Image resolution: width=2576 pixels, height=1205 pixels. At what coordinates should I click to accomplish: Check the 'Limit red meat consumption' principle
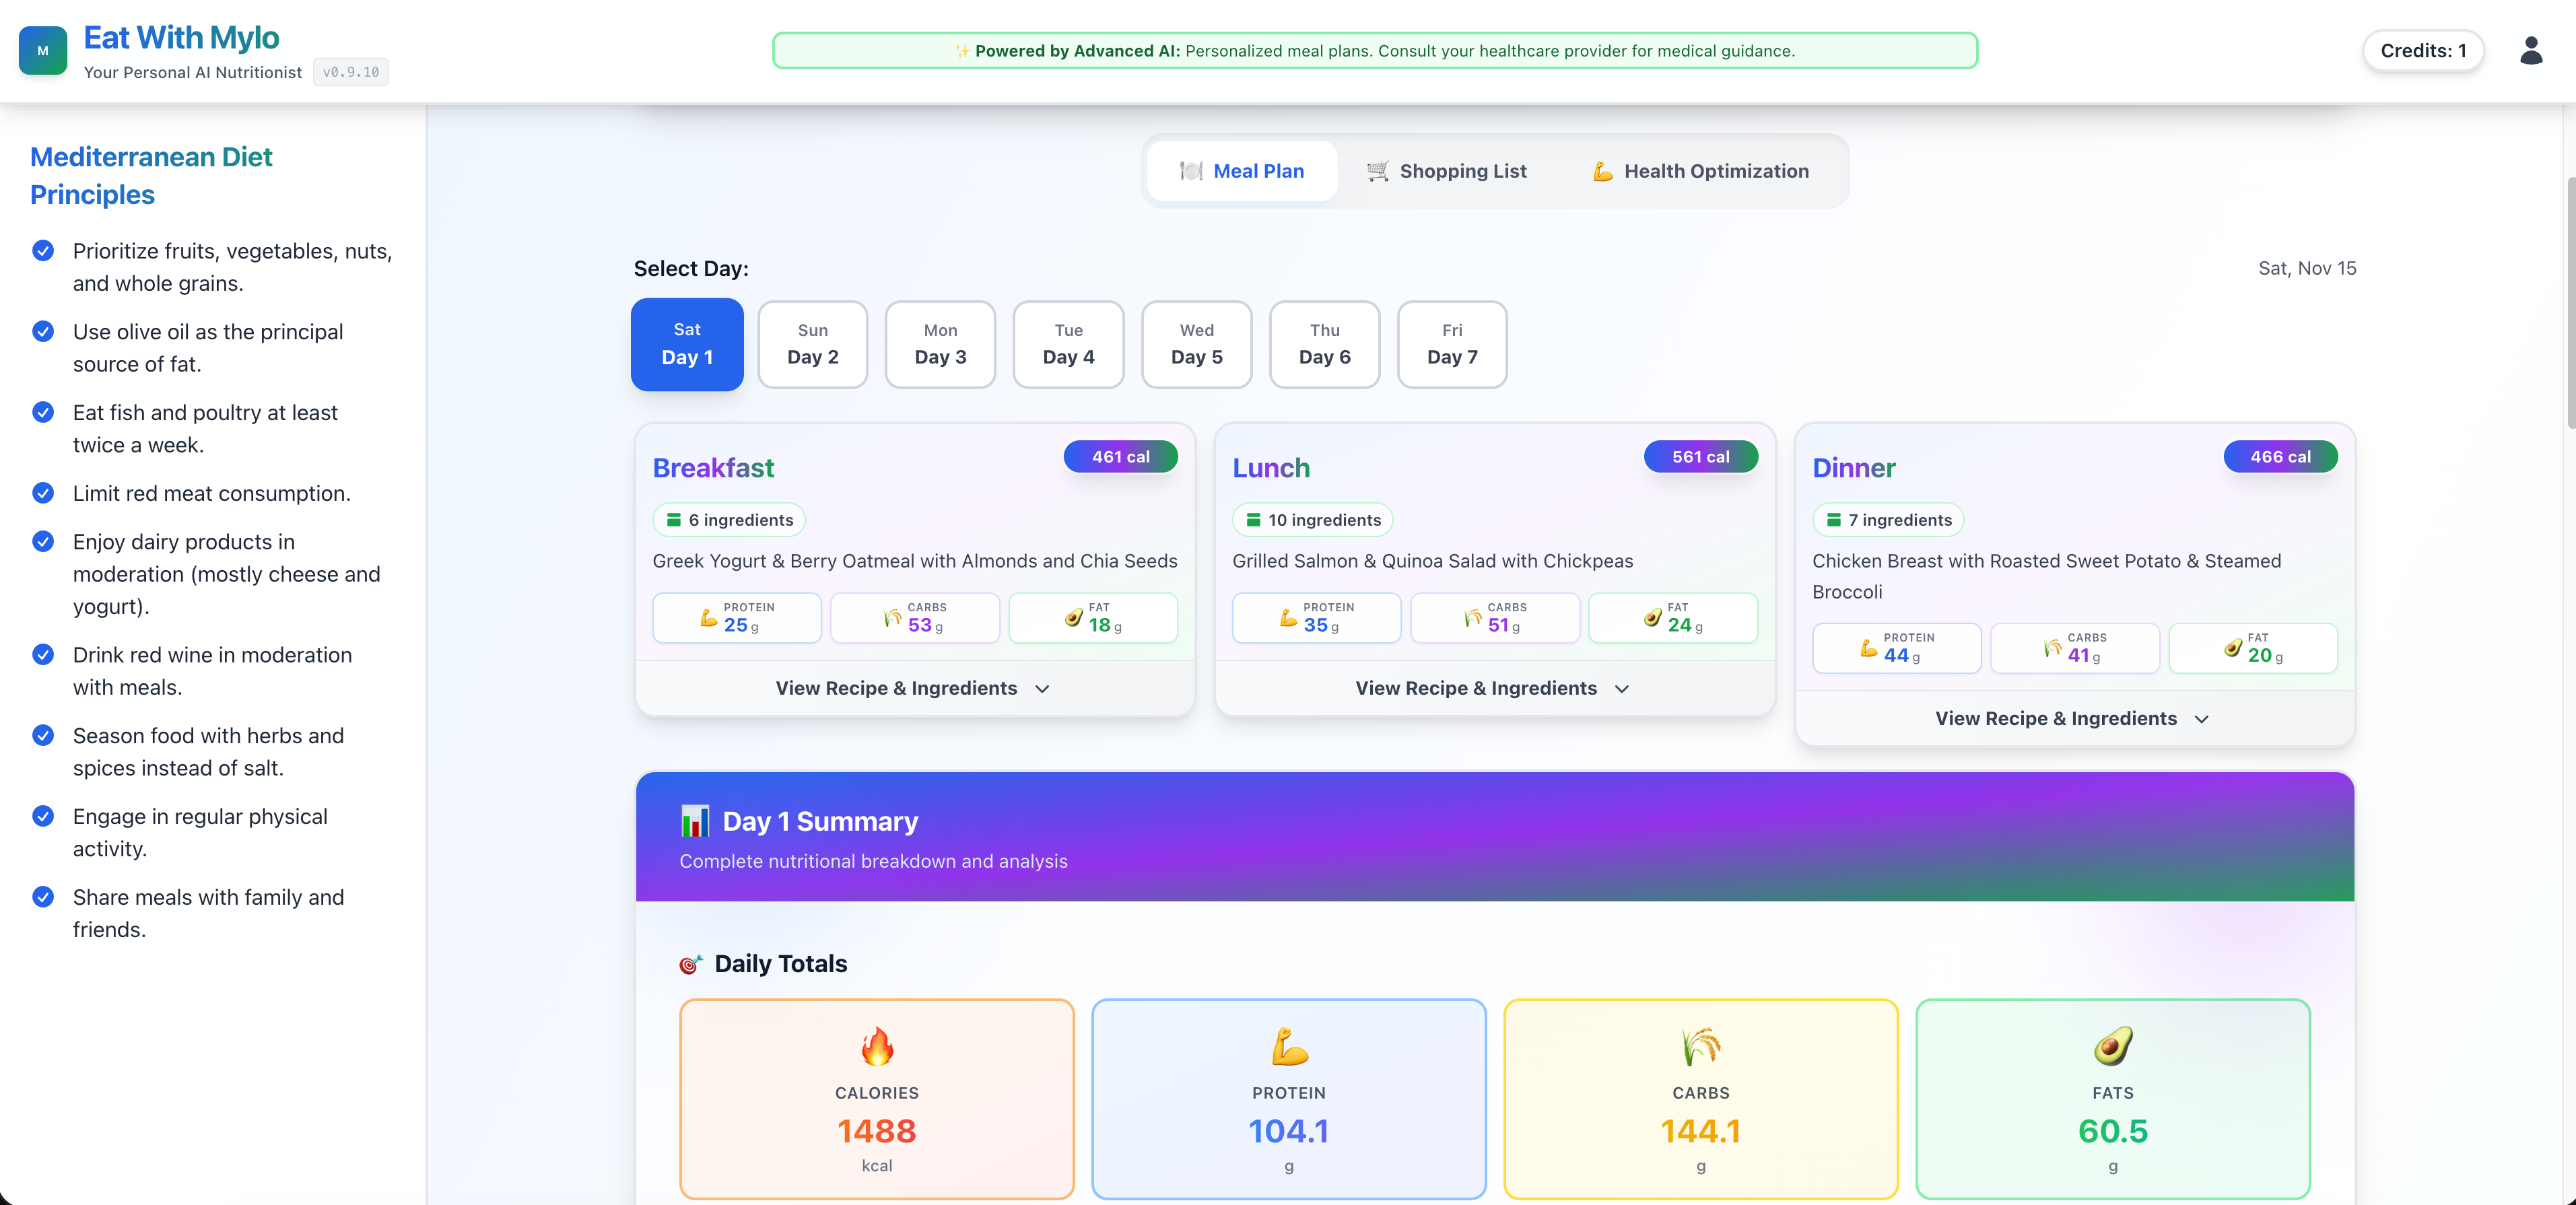[x=42, y=493]
